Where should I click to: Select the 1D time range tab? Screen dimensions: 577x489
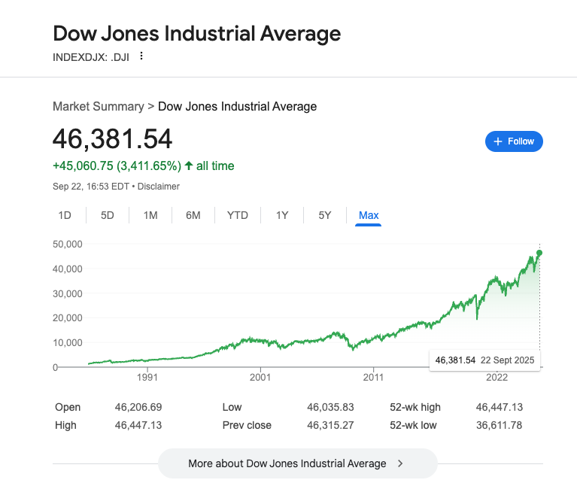[65, 215]
